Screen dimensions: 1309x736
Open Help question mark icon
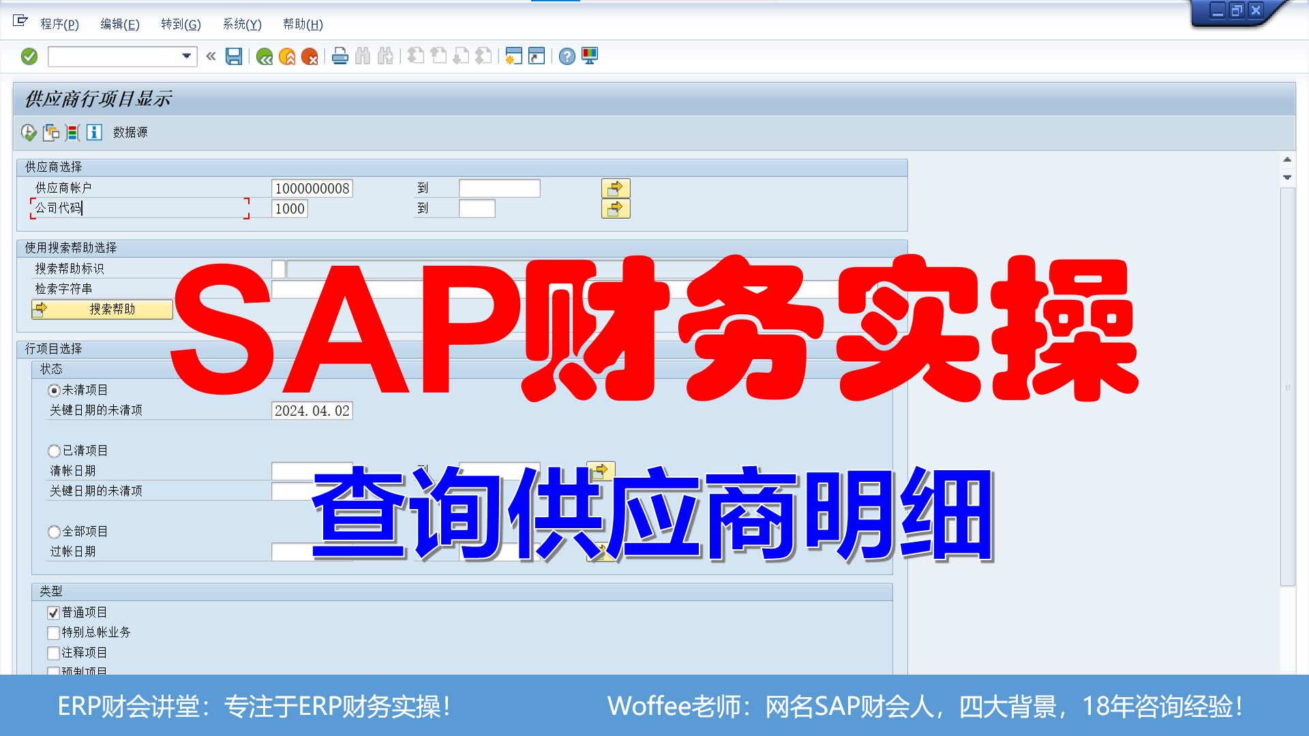click(x=567, y=57)
